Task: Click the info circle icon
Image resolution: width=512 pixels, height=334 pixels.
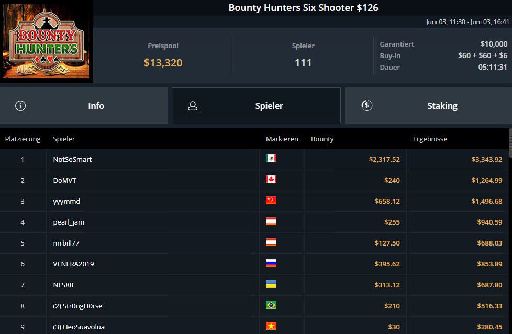Action: (20, 106)
